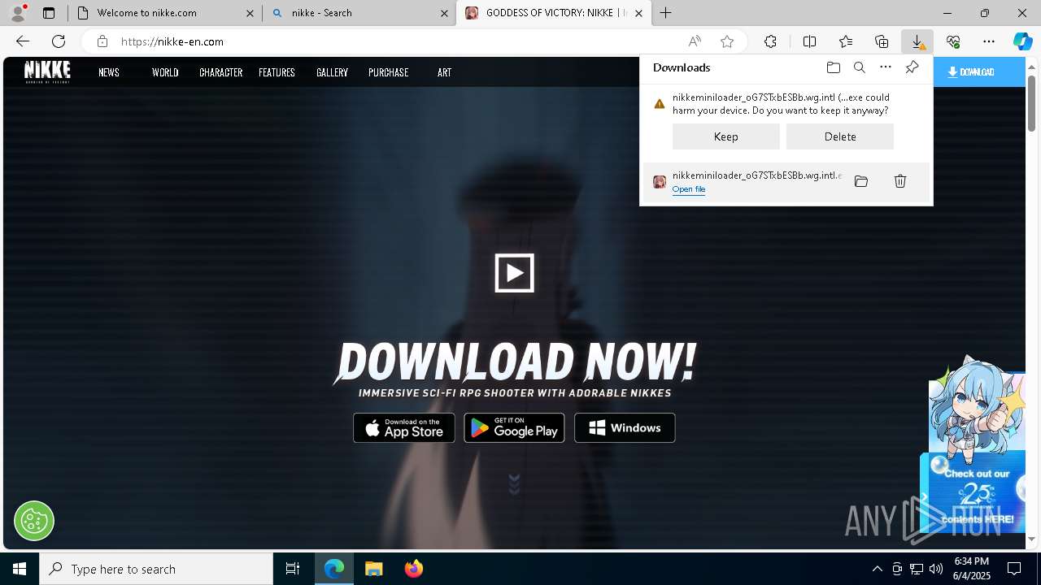Click the Windows download button

(x=625, y=427)
